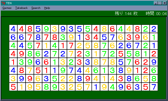The image size is (168, 101).
Task: Open the Takeback menu
Action: coord(21,8)
